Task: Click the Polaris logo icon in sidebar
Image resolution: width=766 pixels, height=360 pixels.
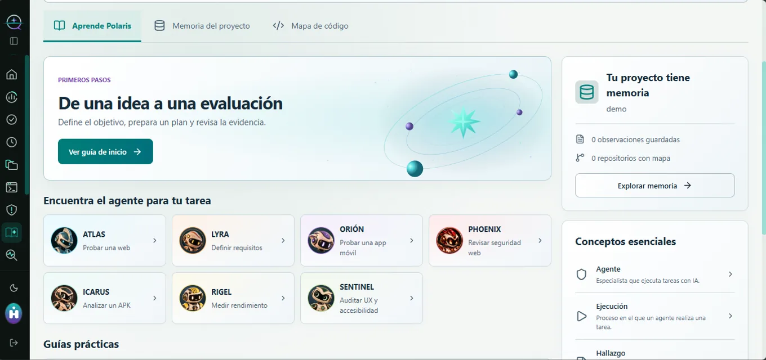Action: (14, 22)
